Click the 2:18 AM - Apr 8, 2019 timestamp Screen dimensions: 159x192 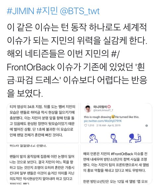[x=108, y=125]
